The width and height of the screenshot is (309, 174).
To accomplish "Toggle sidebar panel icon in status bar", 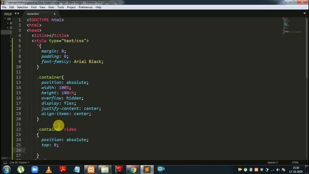I will point(5,162).
